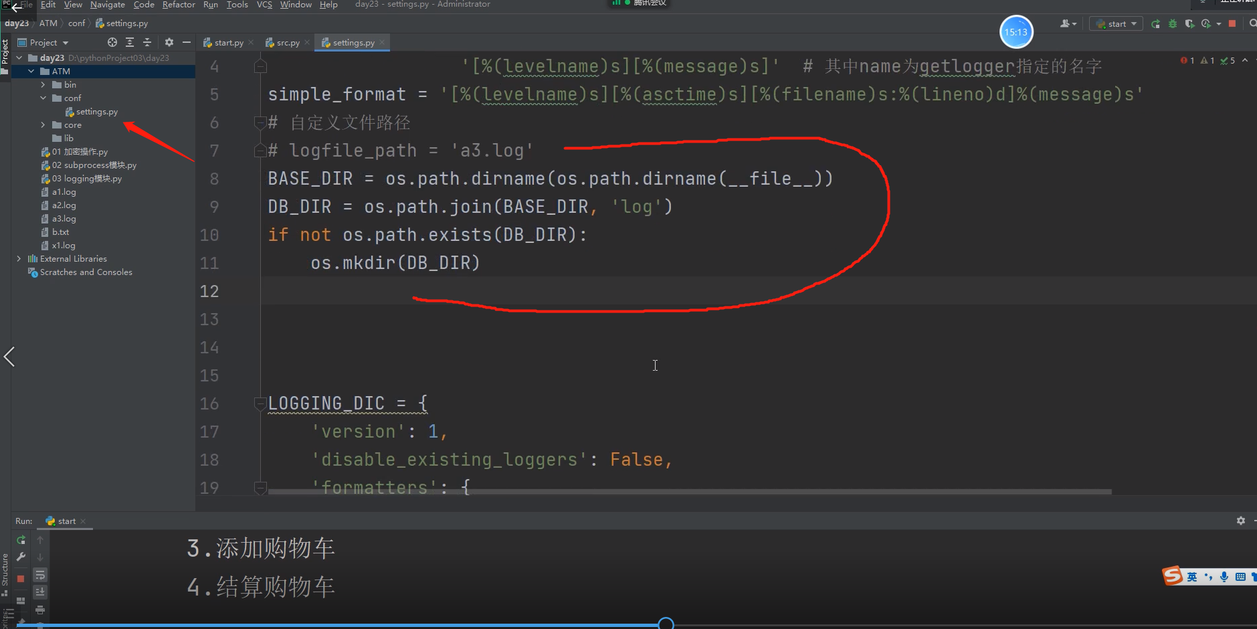This screenshot has height=629, width=1257.
Task: Click the Select Opened File locate icon
Action: pyautogui.click(x=112, y=42)
